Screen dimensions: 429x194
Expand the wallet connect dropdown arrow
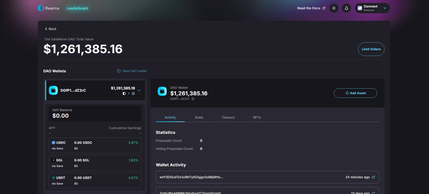385,8
